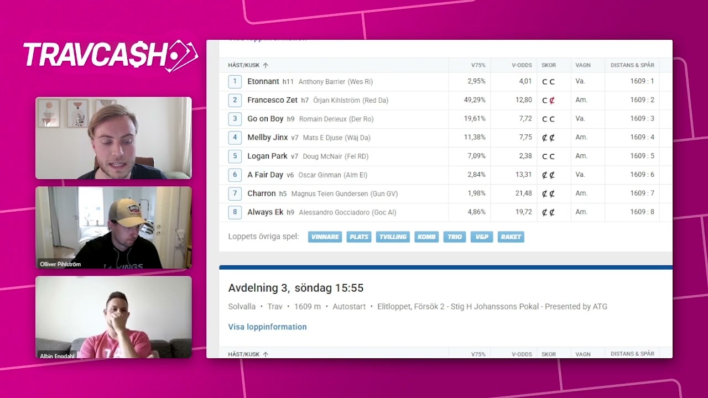Viewport: 708px width, 398px height.
Task: Click the V-odds value 4,01
Action: coord(525,81)
